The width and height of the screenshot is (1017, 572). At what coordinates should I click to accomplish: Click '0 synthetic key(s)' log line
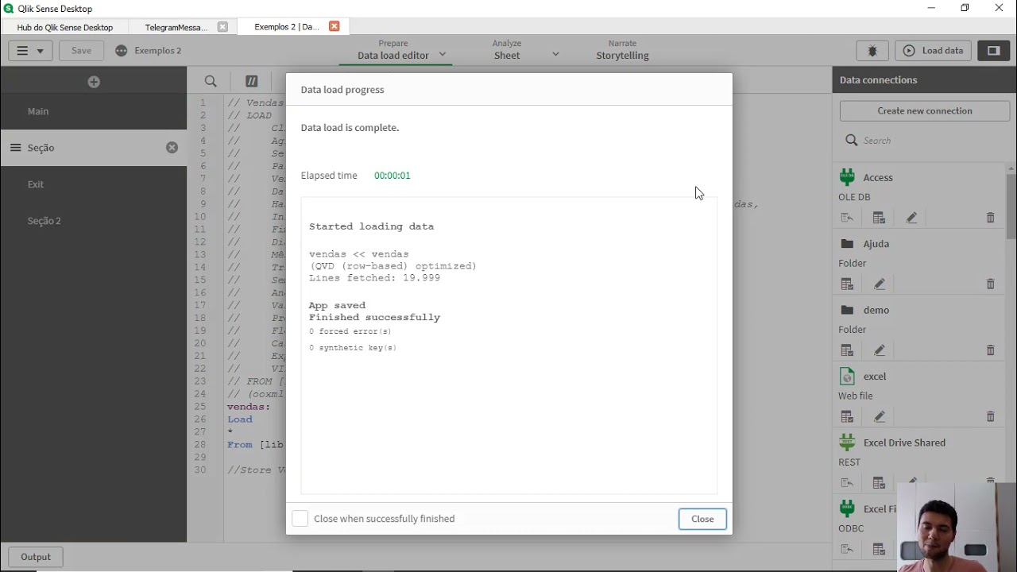click(353, 348)
